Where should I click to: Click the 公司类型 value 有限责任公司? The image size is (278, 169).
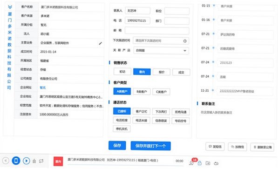click(48, 79)
